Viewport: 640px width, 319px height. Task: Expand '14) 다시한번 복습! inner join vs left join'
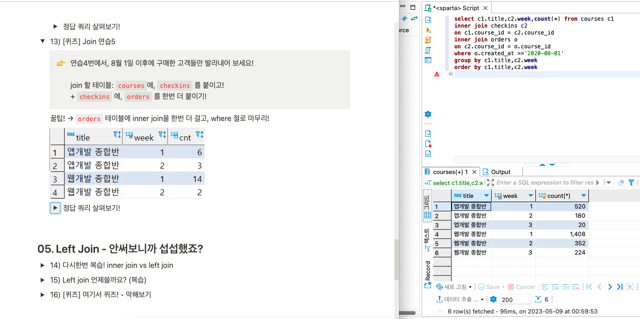42,265
